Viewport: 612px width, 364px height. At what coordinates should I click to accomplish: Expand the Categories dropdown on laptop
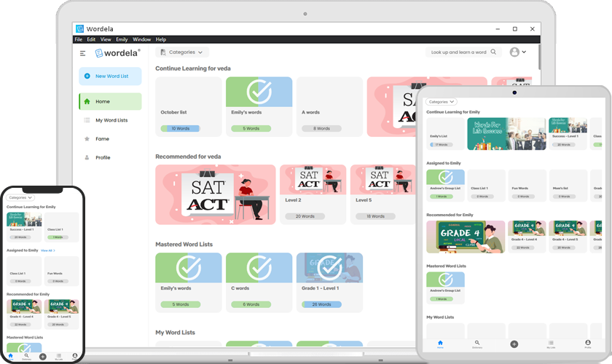pos(182,52)
